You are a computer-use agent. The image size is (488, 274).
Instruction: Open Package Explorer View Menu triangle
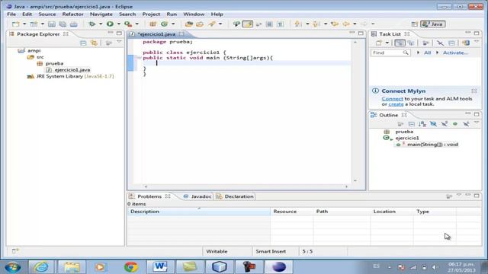[x=119, y=41]
